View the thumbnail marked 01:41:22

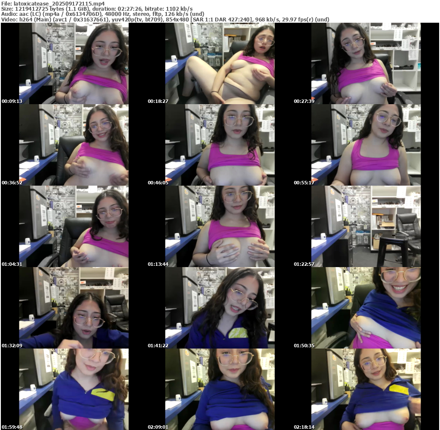[220, 308]
